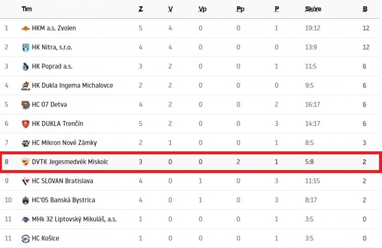Screen dimensions: 382x248
Task: Click the HK Dukla Ingema Michalovce logo
Action: pos(26,86)
